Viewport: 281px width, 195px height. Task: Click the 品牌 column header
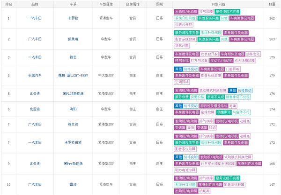[x=35, y=4]
